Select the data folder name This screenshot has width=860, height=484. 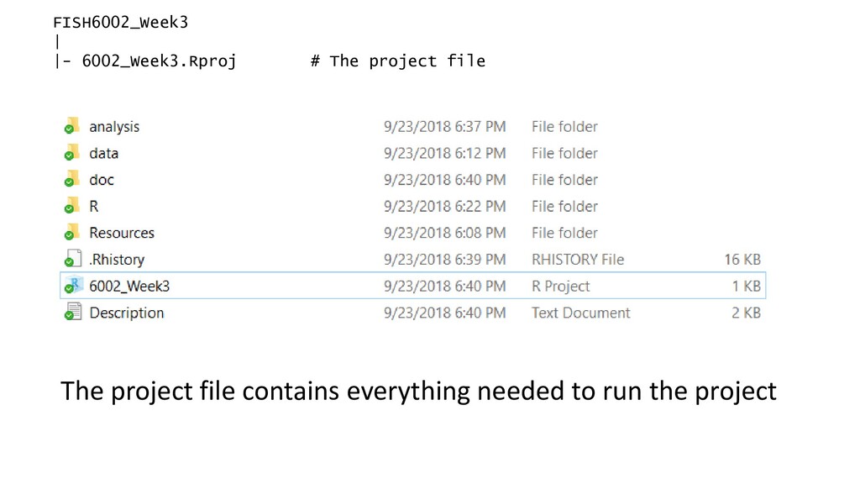(103, 153)
